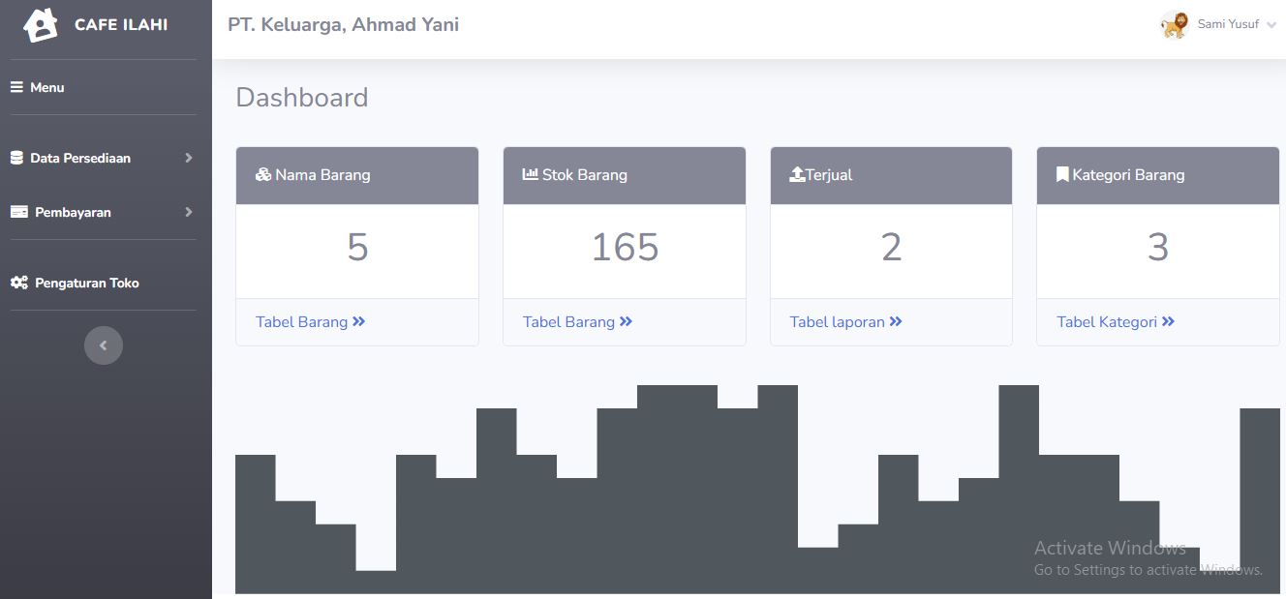Select the Pembayaran menu label
Screen dimensions: 1286x599
tap(73, 212)
